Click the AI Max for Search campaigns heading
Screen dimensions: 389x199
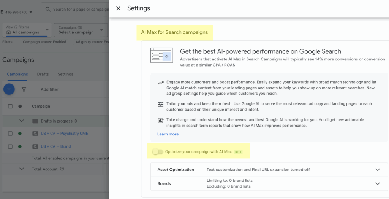[x=174, y=33]
